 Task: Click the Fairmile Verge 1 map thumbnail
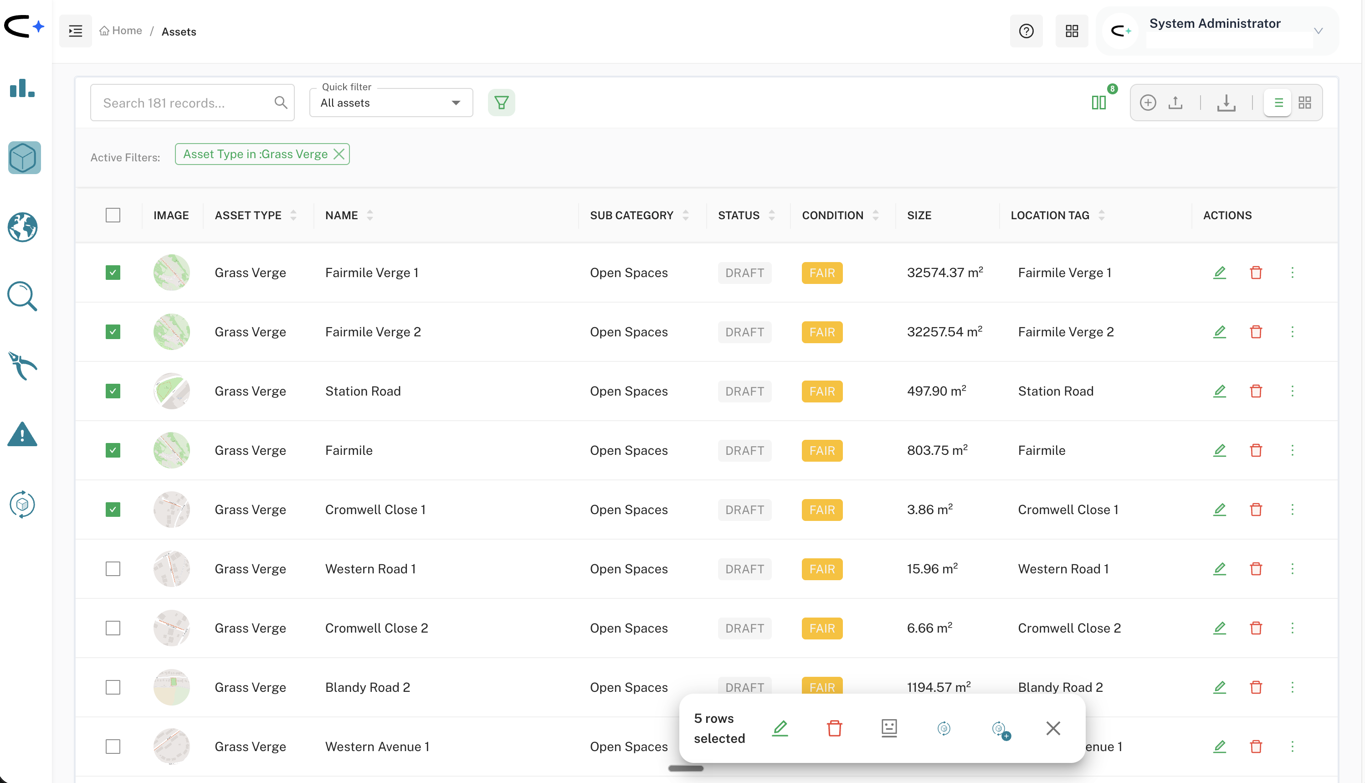pyautogui.click(x=171, y=273)
